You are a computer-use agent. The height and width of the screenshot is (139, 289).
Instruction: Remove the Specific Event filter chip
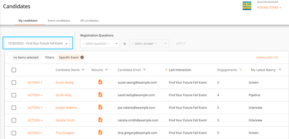click(82, 57)
